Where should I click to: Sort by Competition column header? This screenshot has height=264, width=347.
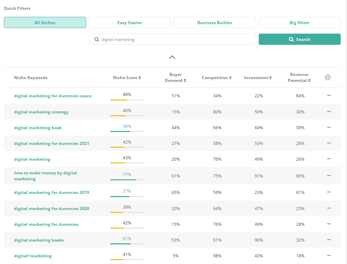pos(217,78)
